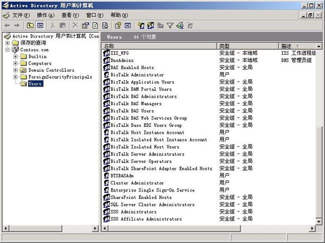This screenshot has width=325, height=243.
Task: Open the 查看(V) menu
Action: click(70, 15)
